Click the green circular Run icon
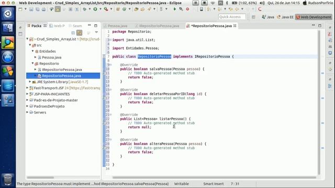 95,9
